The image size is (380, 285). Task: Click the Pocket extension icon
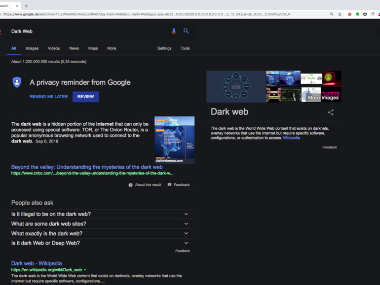(x=365, y=14)
